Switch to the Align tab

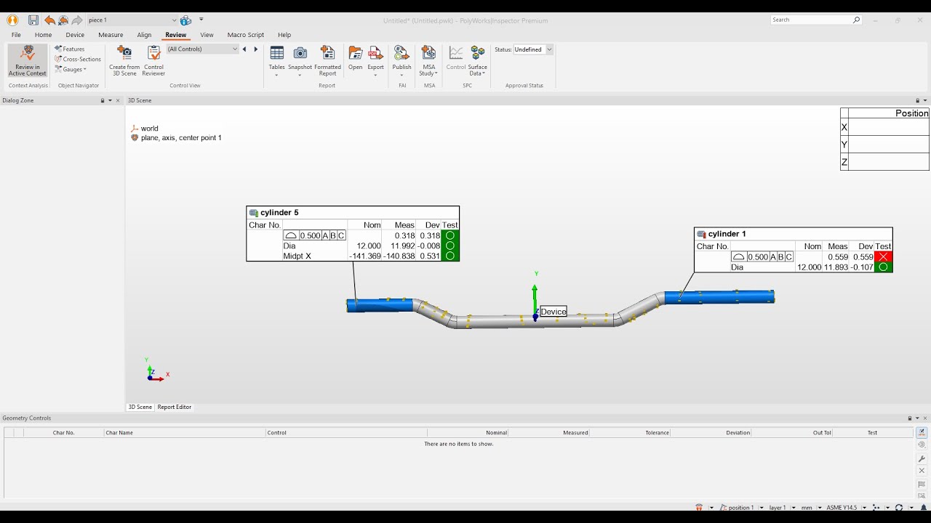(x=144, y=35)
